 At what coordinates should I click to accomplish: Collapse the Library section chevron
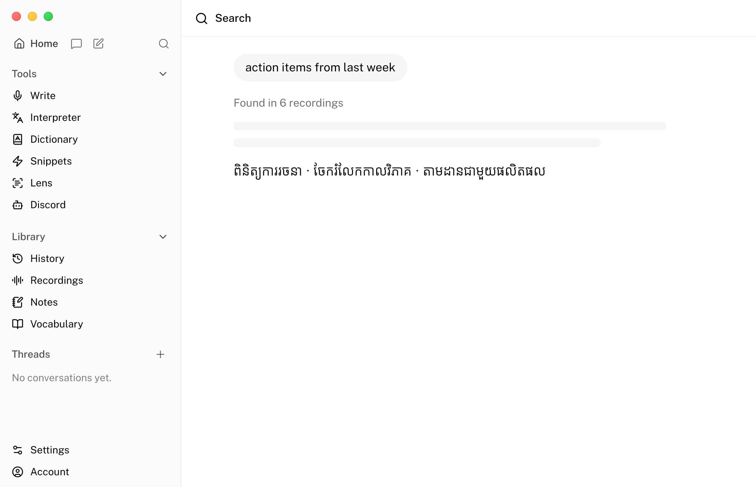pos(163,237)
